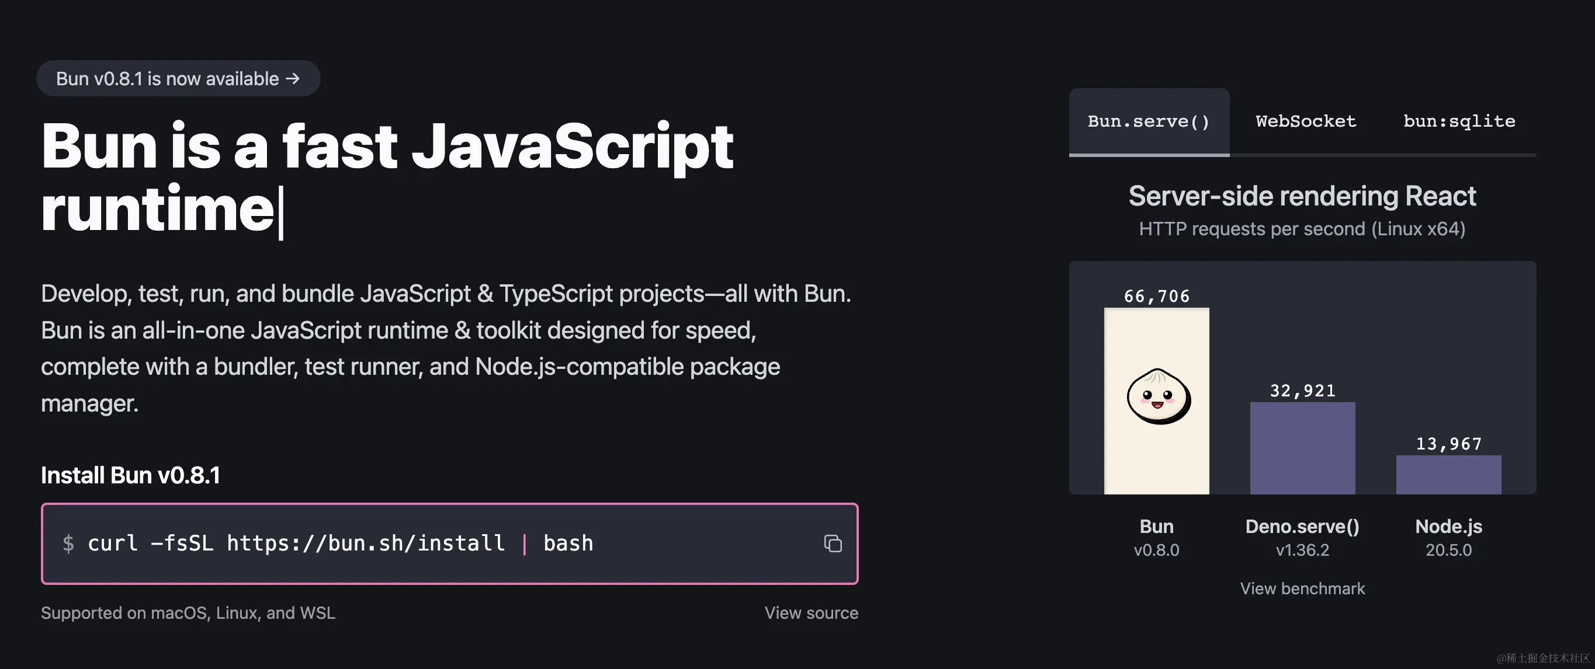Click the Deno.serve() purple bar
Image resolution: width=1595 pixels, height=669 pixels.
coord(1302,448)
